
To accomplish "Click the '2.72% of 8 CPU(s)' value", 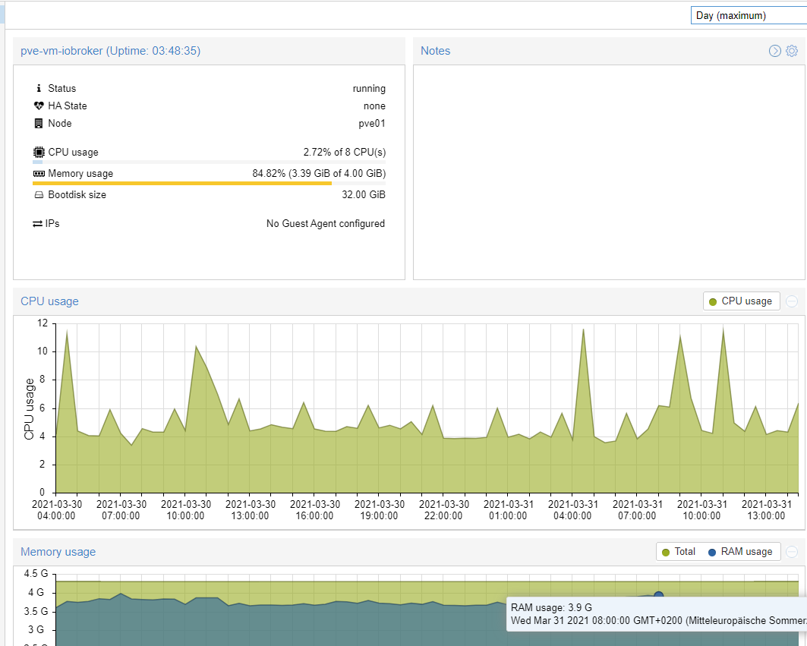I will 345,153.
